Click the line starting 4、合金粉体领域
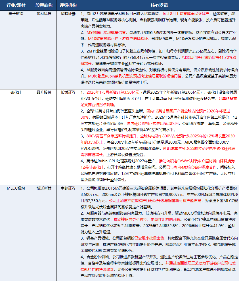 tap(159, 257)
